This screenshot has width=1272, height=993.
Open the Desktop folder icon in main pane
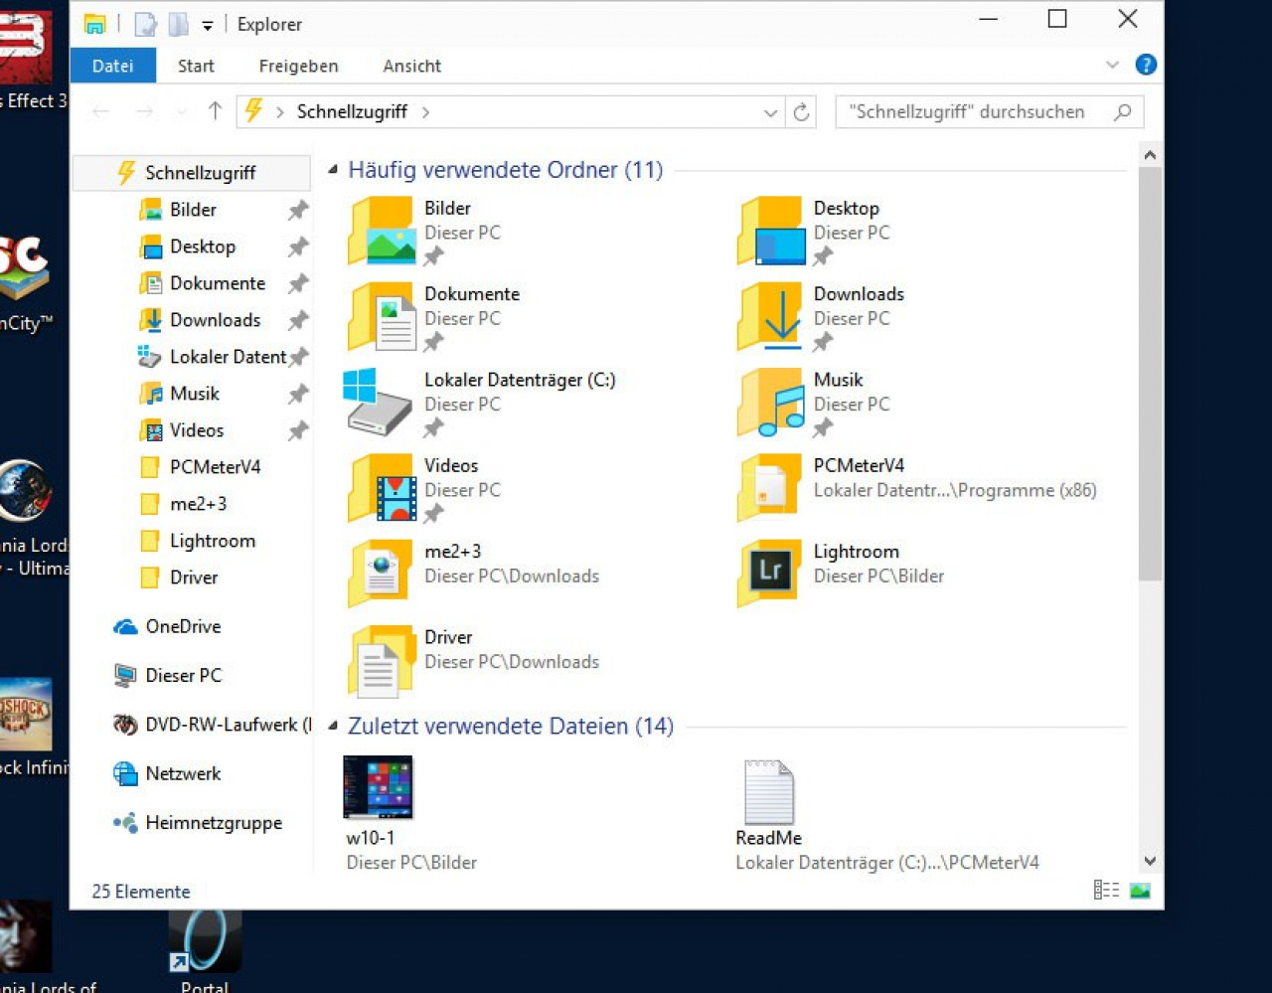click(771, 231)
